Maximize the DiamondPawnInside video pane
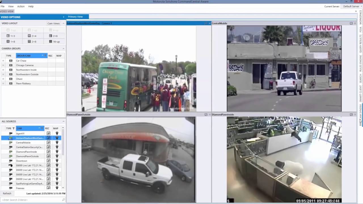 click(x=351, y=114)
